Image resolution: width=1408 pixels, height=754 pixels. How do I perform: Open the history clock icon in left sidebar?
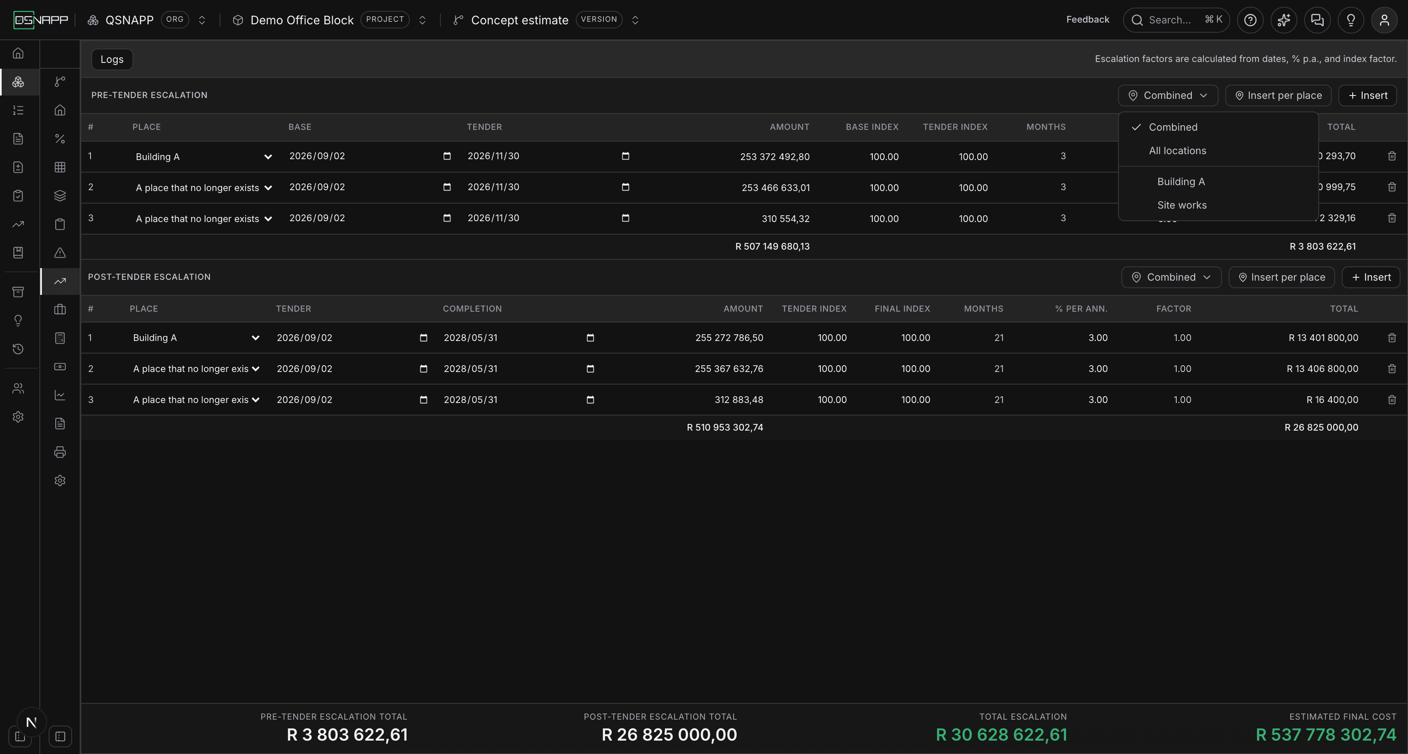[18, 349]
